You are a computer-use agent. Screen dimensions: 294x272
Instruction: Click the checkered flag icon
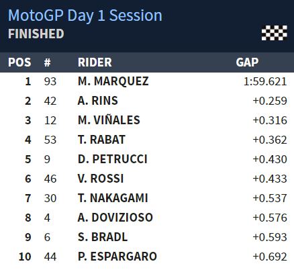(275, 33)
